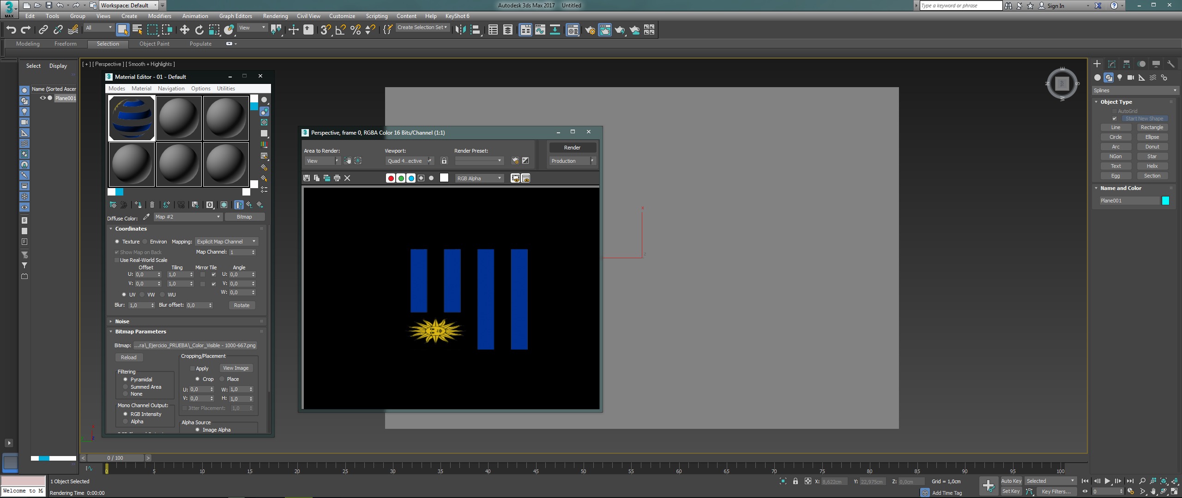
Task: Click the cyan Plane001 color swatch
Action: [x=1165, y=201]
